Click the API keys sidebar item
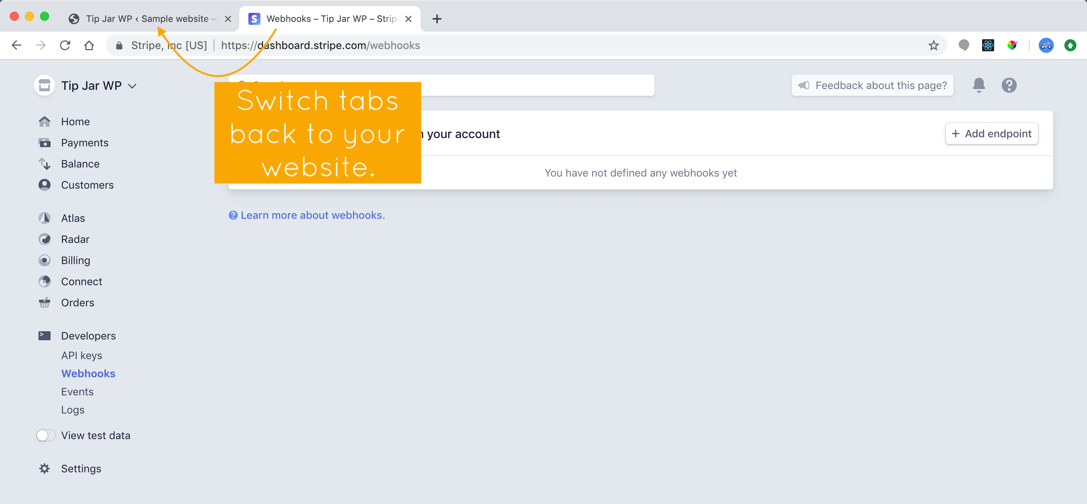 pyautogui.click(x=80, y=355)
